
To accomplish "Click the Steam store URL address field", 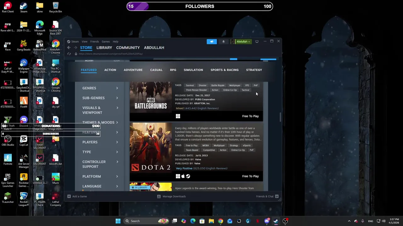I will pos(111,54).
